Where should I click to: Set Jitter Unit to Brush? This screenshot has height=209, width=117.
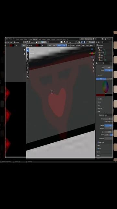tap(111, 135)
